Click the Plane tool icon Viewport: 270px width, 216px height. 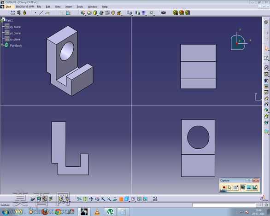[47, 13]
